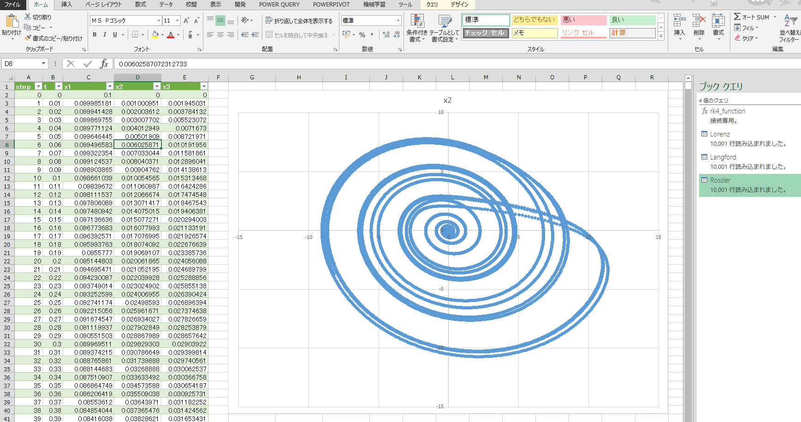Click the percent style icon
This screenshot has width=801, height=422.
(x=362, y=35)
